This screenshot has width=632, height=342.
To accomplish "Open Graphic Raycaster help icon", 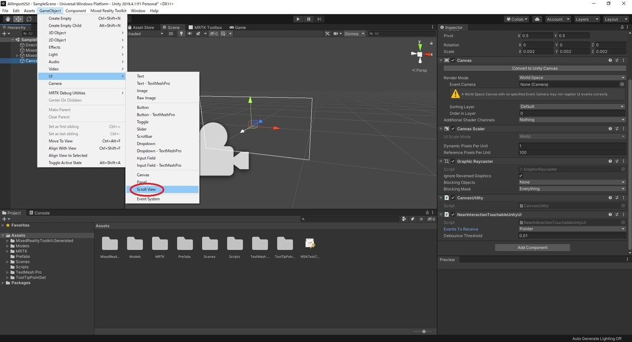I will [x=610, y=162].
